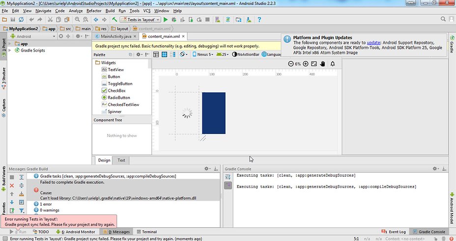Click the Find magnifier icon
The width and height of the screenshot is (456, 241).
pos(77,20)
